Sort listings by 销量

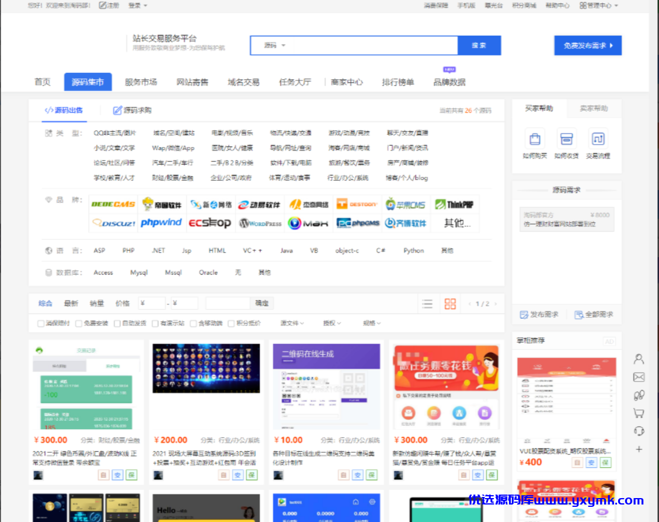click(x=97, y=304)
